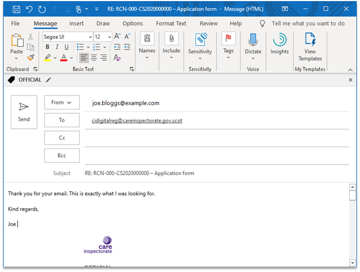This screenshot has width=360, height=272.
Task: Increase the paragraph indent
Action: [127, 47]
